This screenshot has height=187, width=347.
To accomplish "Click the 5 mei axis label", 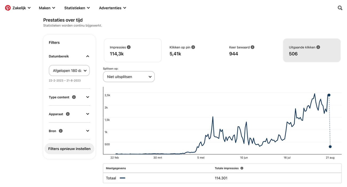I will click(x=201, y=158).
